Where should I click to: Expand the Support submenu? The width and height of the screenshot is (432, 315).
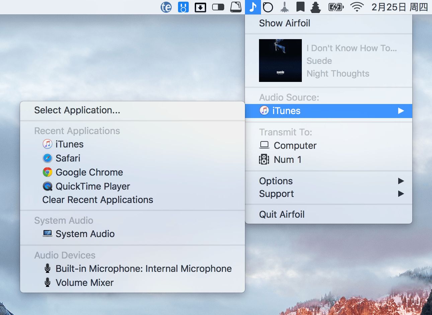329,194
